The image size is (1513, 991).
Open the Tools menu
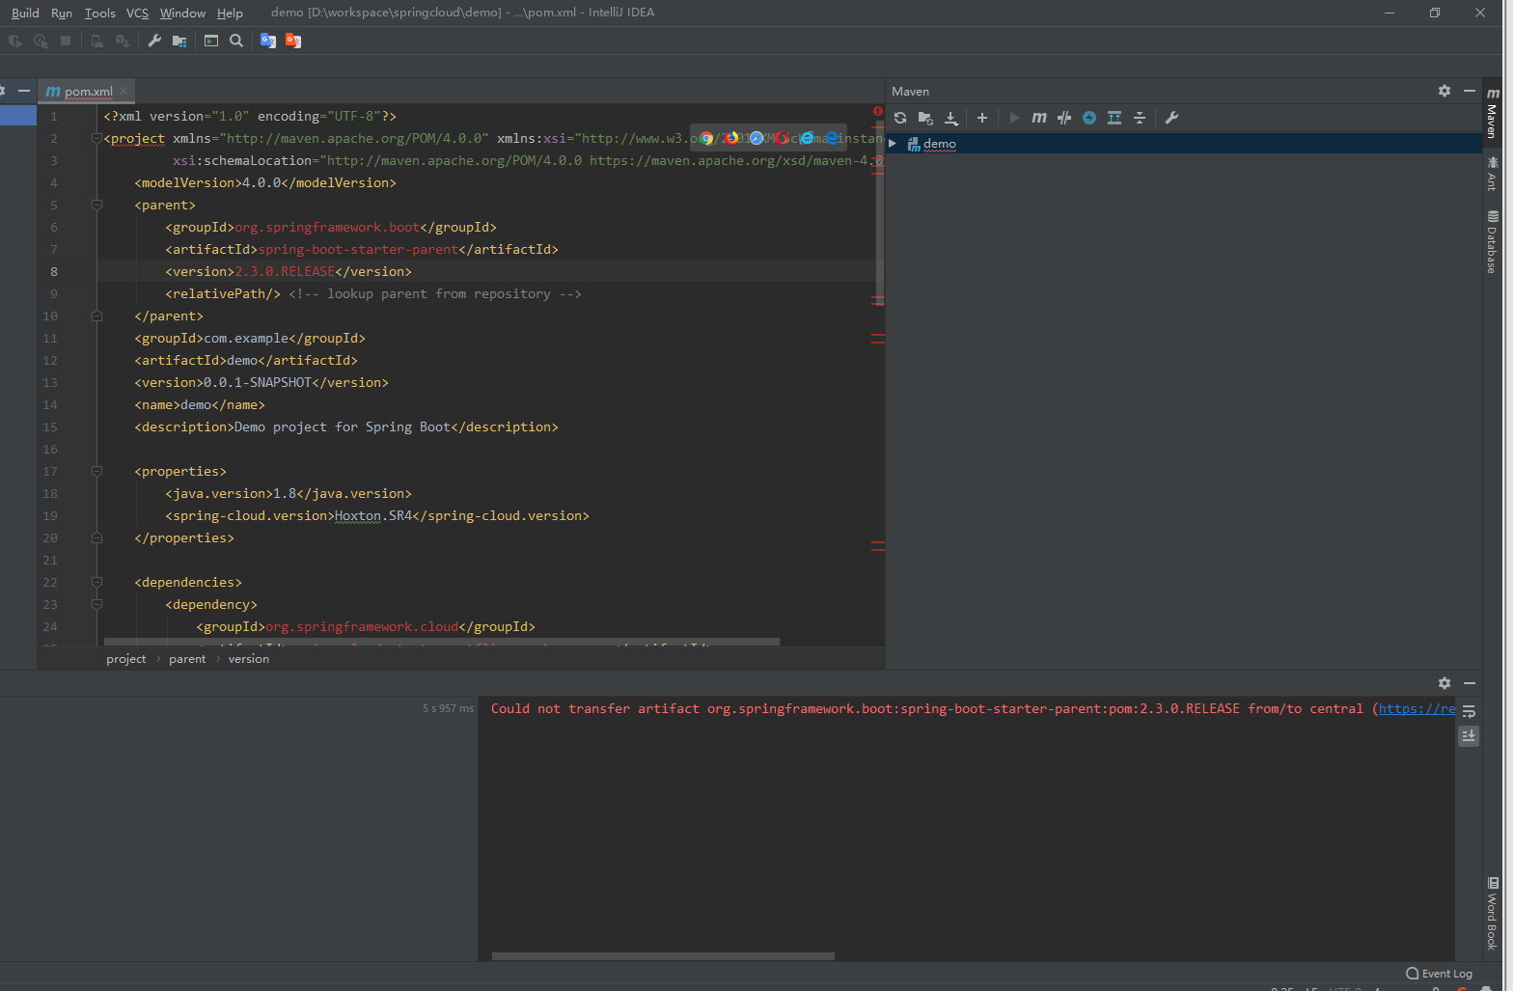pos(99,13)
